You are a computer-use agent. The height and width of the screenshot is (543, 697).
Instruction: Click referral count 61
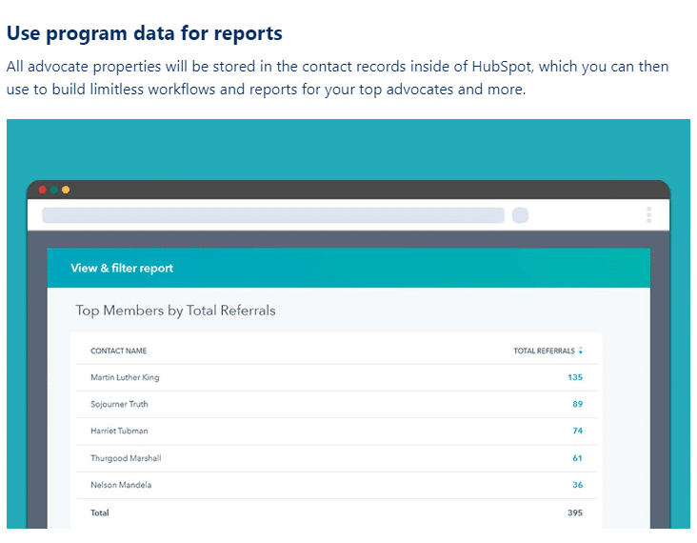577,458
